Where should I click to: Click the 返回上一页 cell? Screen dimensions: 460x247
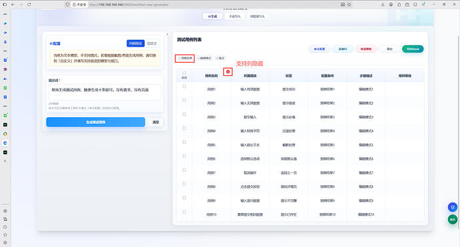pos(289,173)
